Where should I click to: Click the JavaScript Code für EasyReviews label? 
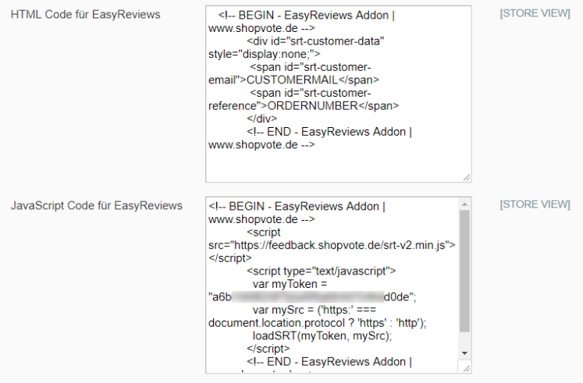97,205
